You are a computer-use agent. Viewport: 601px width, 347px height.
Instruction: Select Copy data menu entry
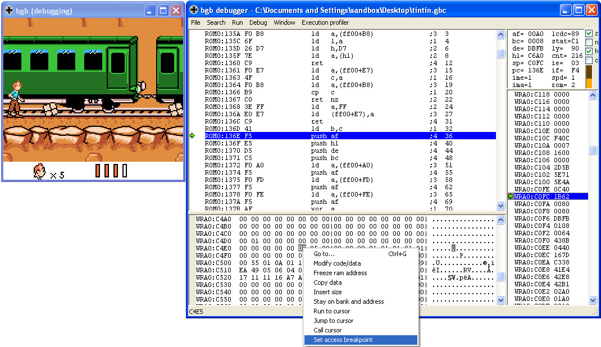coord(360,282)
